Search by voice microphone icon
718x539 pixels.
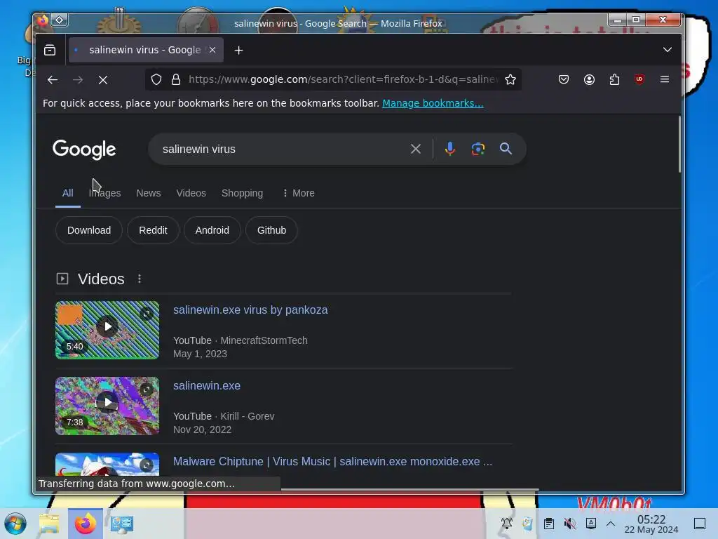click(450, 149)
